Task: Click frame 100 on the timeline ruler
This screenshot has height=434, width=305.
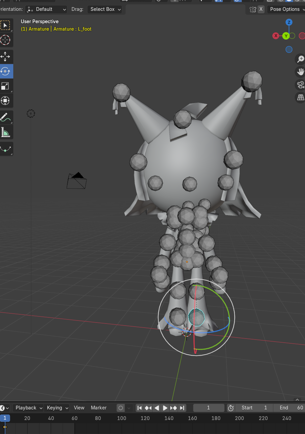Action: click(122, 418)
